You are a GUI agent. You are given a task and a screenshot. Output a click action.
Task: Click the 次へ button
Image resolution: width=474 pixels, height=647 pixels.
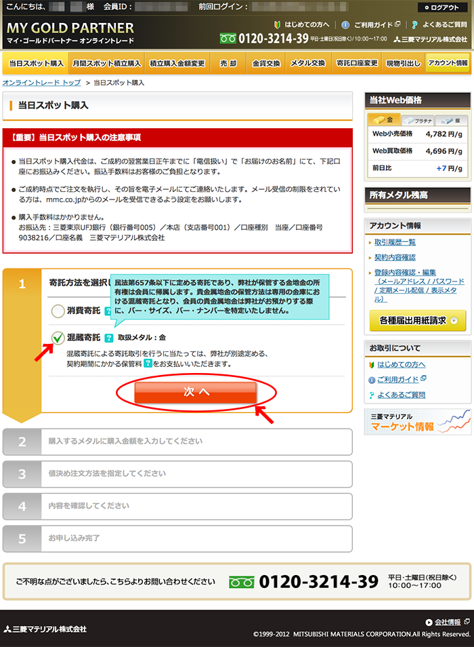196,392
